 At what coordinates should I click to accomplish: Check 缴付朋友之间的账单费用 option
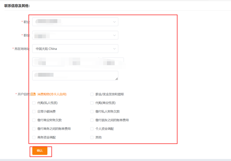coord(92,120)
